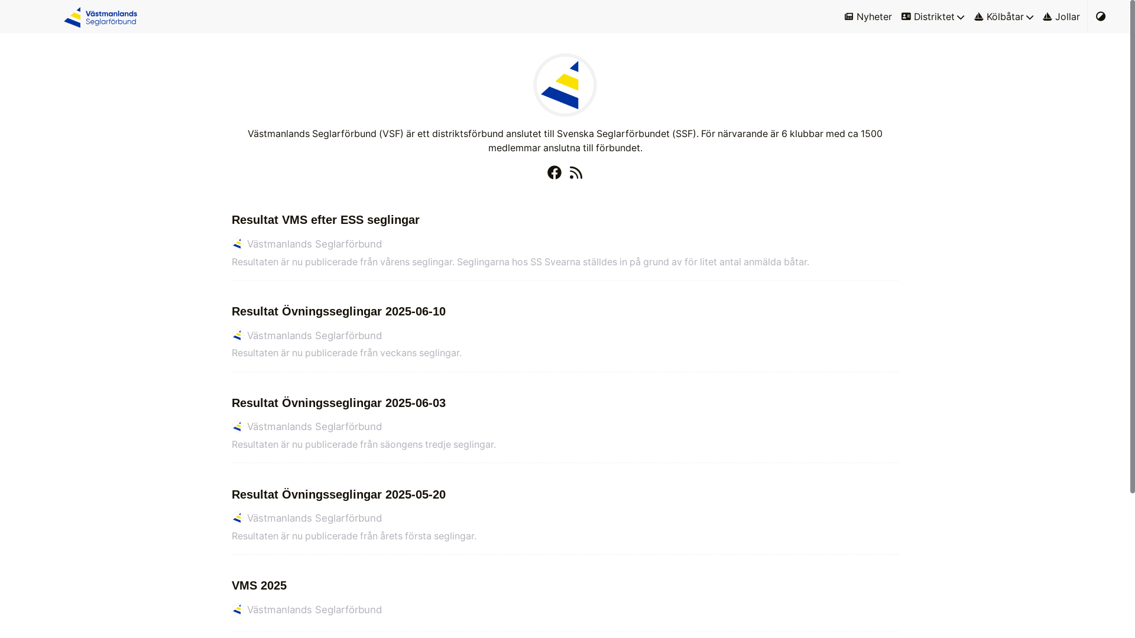Screen dimensions: 1135x638
Task: Open the Facebook page icon
Action: coord(554,172)
